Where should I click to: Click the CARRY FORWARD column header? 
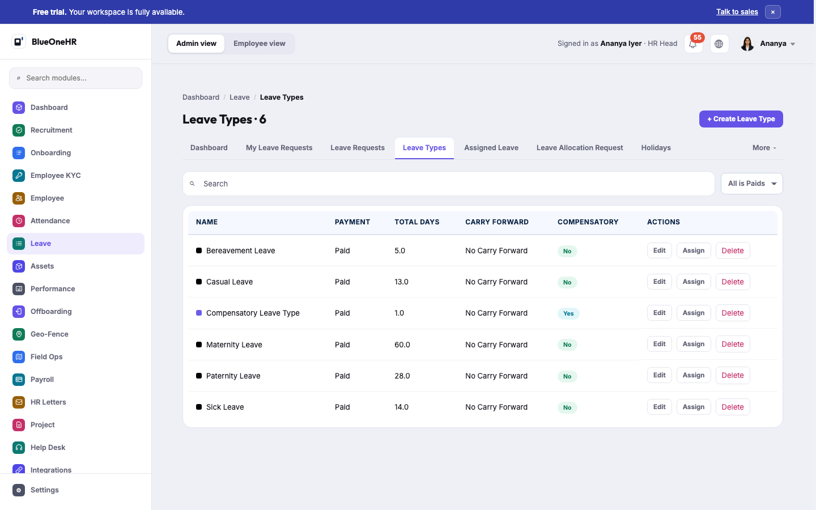point(497,222)
